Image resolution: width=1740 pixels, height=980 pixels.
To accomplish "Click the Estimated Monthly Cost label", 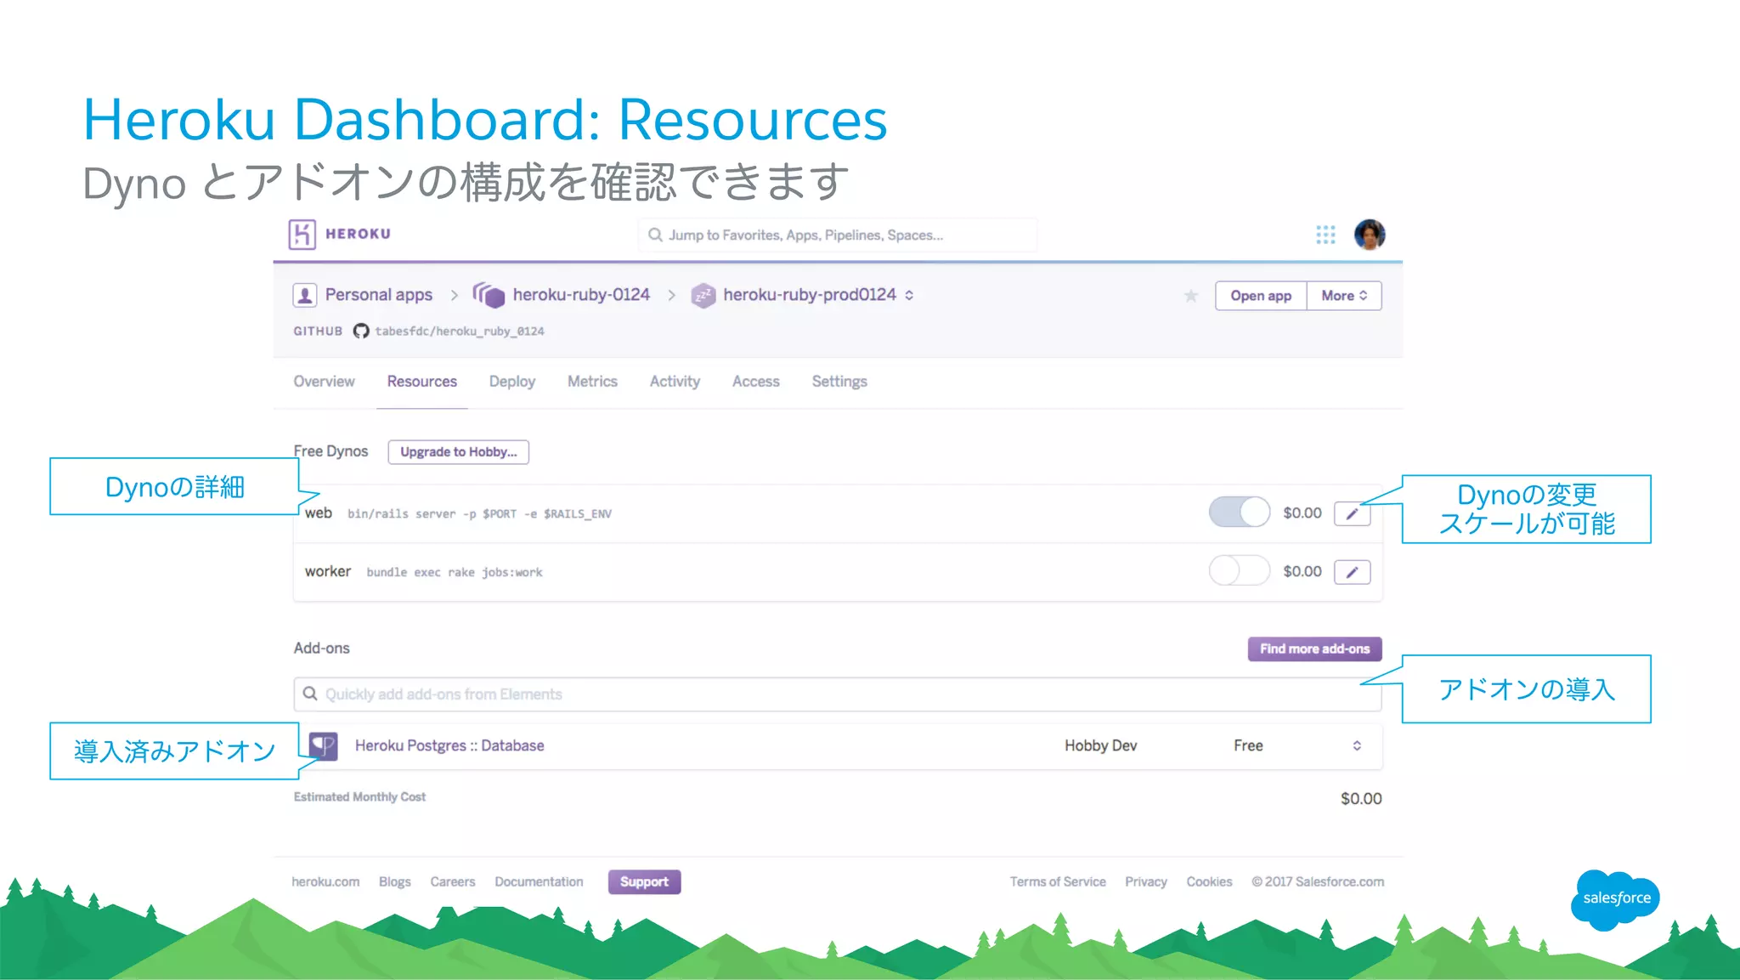I will coord(359,796).
